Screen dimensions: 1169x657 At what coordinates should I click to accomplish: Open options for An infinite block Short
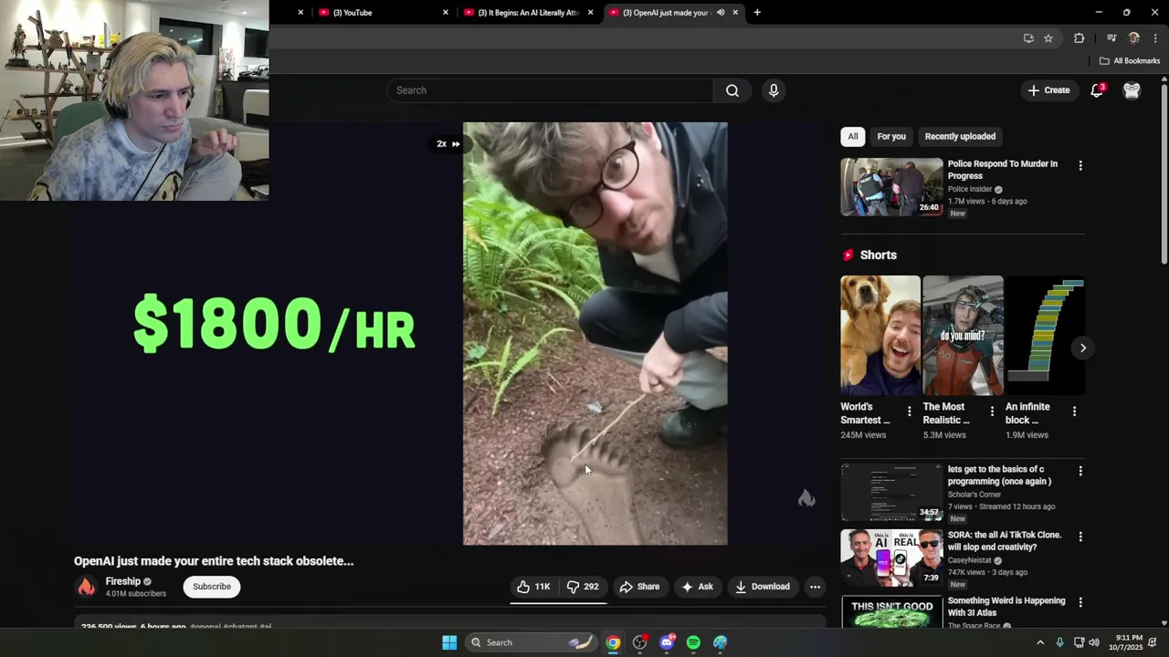click(x=1074, y=412)
